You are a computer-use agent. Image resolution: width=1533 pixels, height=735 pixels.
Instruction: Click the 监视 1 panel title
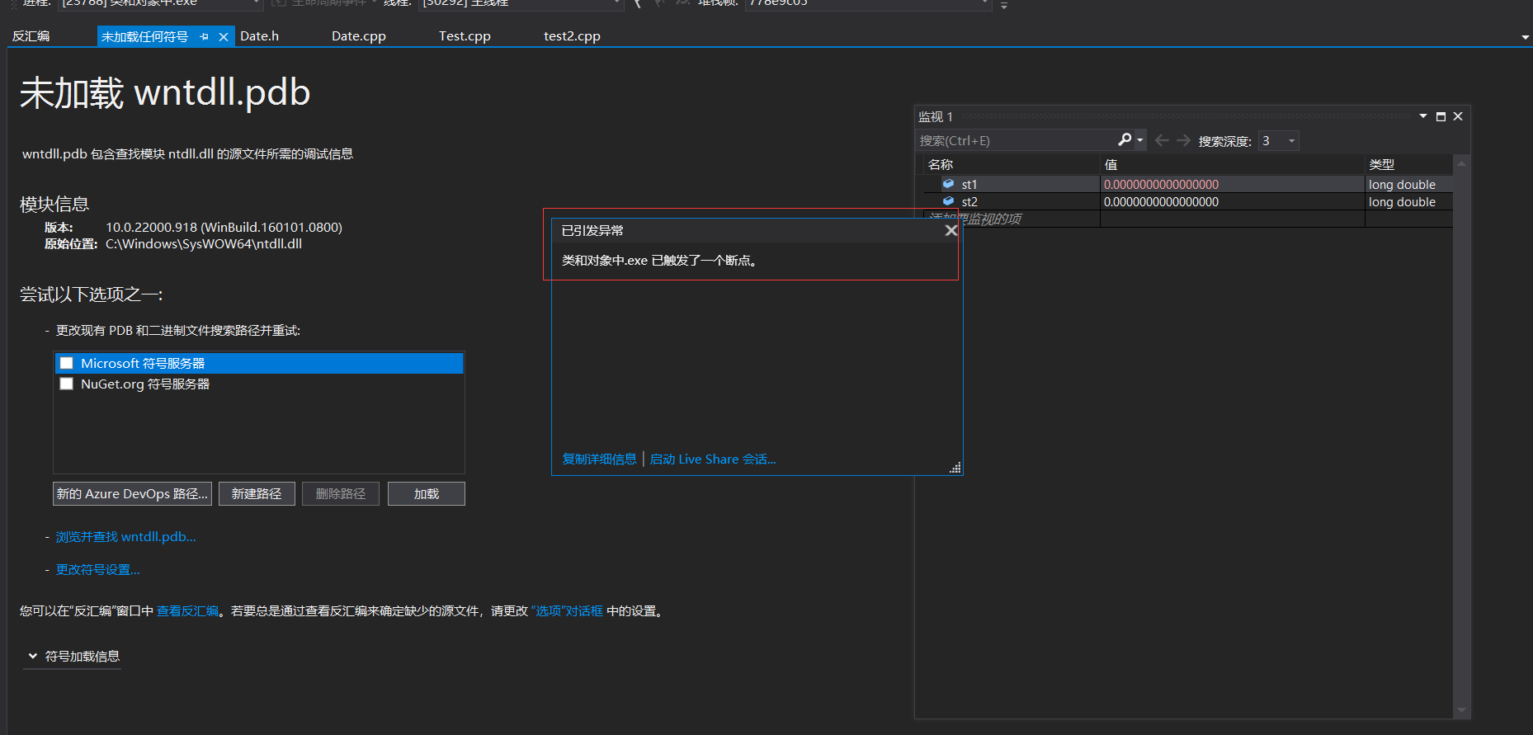pos(936,116)
